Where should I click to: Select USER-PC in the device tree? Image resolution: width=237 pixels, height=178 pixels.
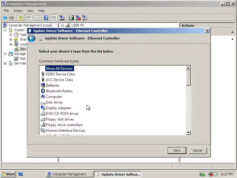click(x=78, y=25)
